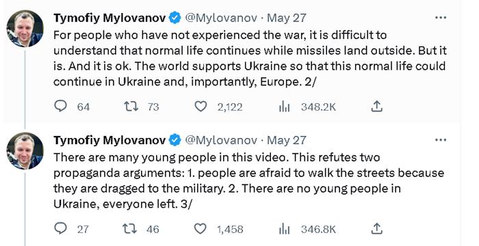Open the May 27 timestamp on second tweet
The image size is (479, 246).
pyautogui.click(x=286, y=140)
